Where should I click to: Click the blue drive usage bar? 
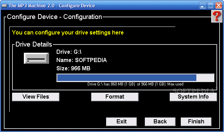tap(135, 78)
